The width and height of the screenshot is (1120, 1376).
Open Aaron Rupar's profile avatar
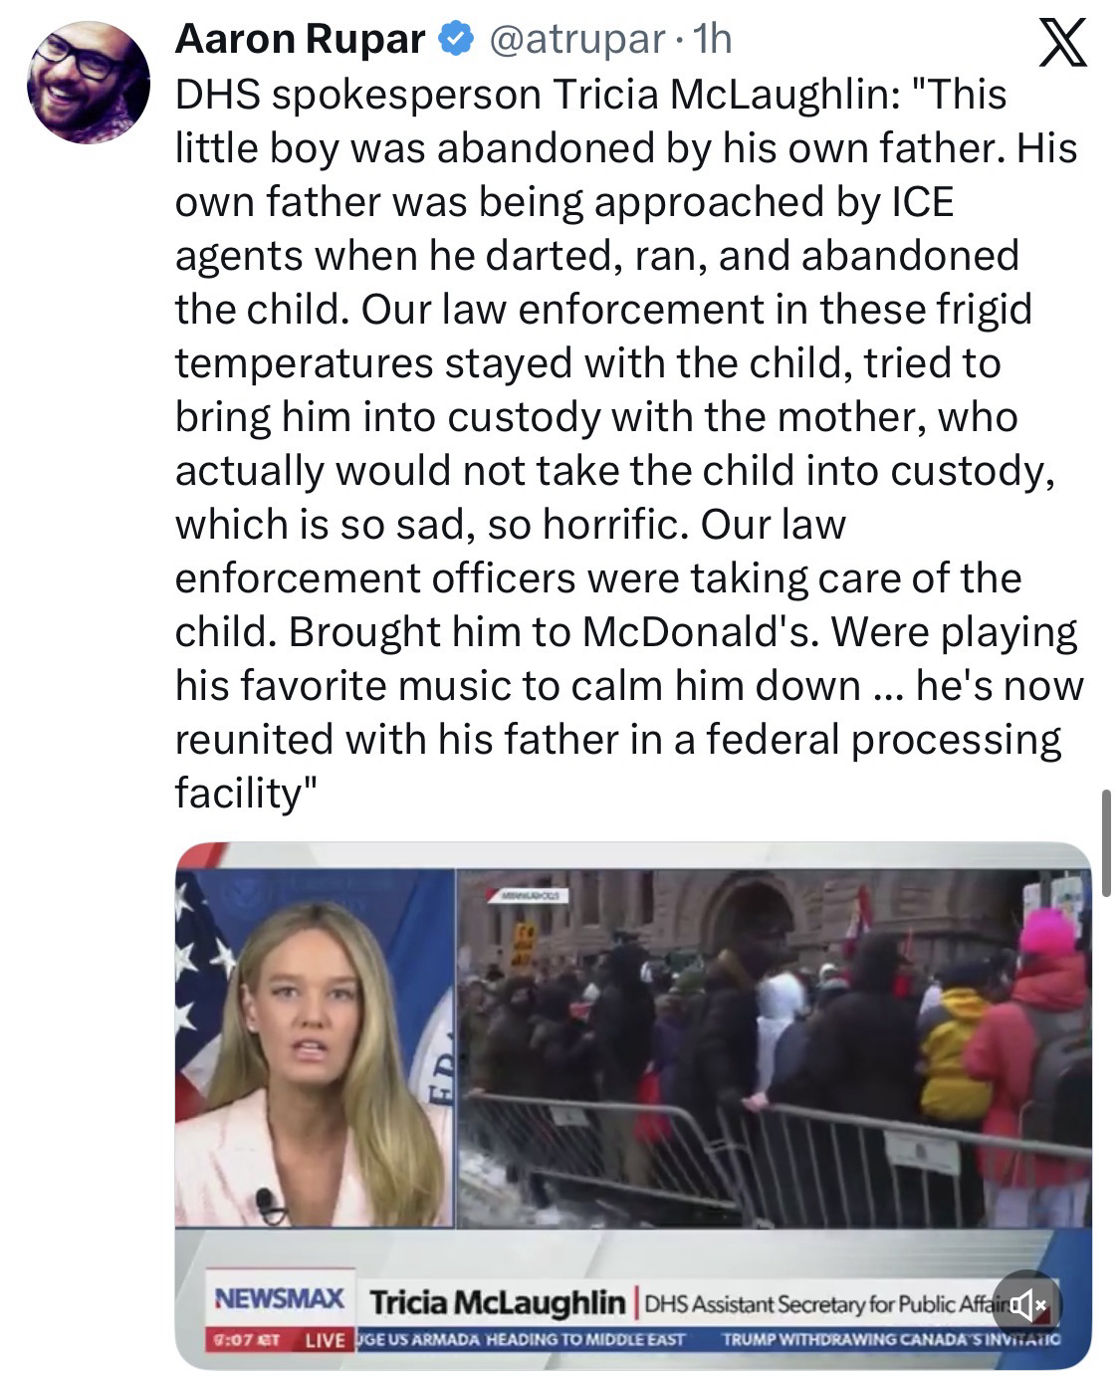point(90,83)
